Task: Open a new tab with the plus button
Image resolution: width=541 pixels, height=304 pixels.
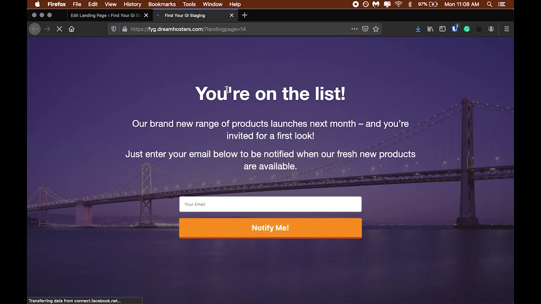Action: [244, 15]
